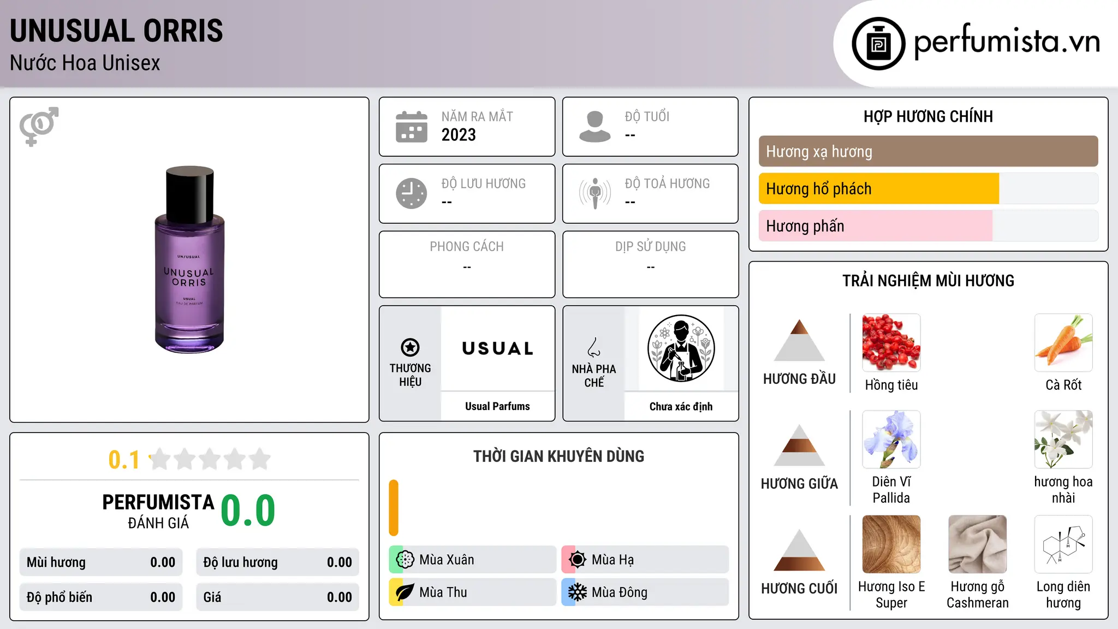Open the hương hoa nhài note image
The width and height of the screenshot is (1118, 629).
pos(1063,440)
